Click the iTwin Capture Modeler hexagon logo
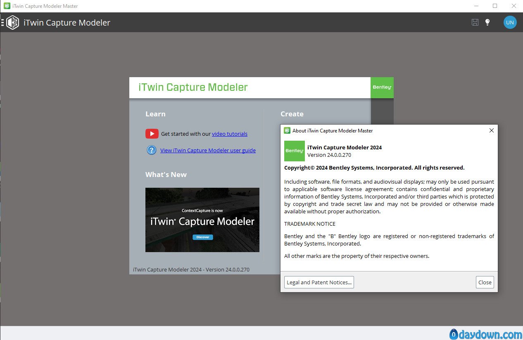 13,22
